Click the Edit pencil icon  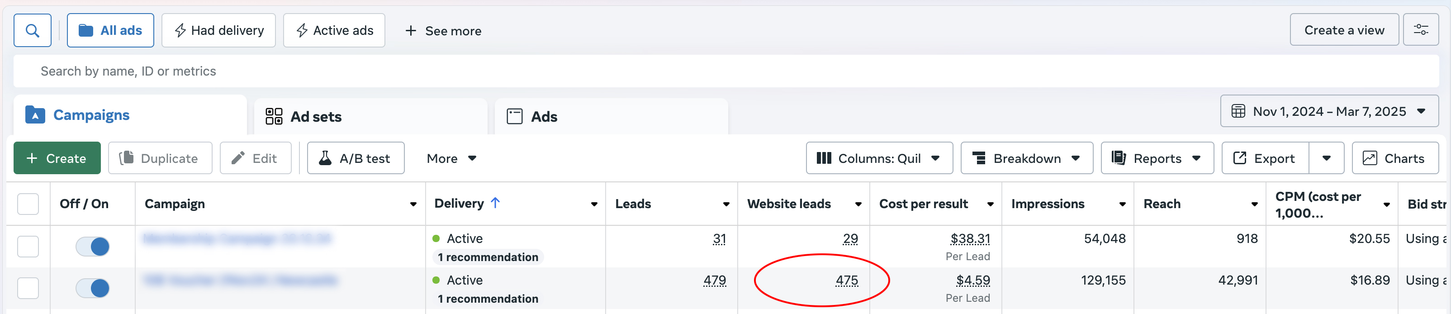coord(238,158)
